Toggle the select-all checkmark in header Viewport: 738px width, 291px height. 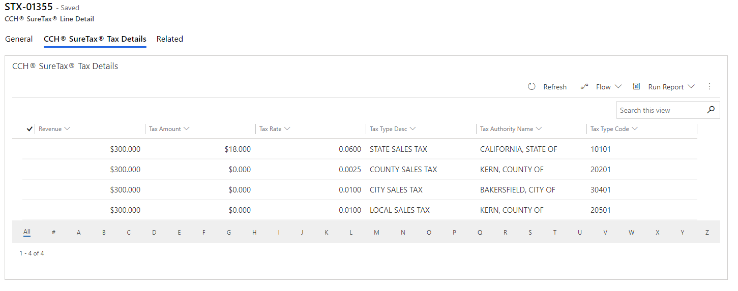tap(29, 129)
